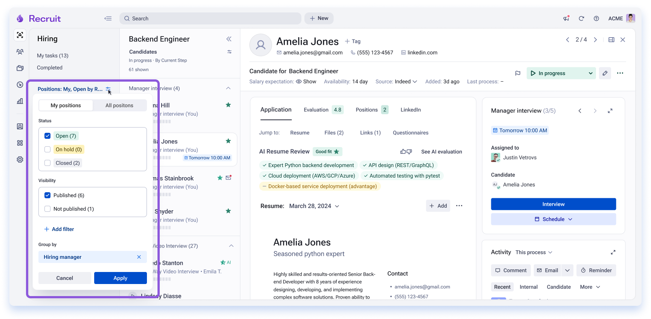Go to the previous interview step arrow
This screenshot has height=319, width=651.
580,111
